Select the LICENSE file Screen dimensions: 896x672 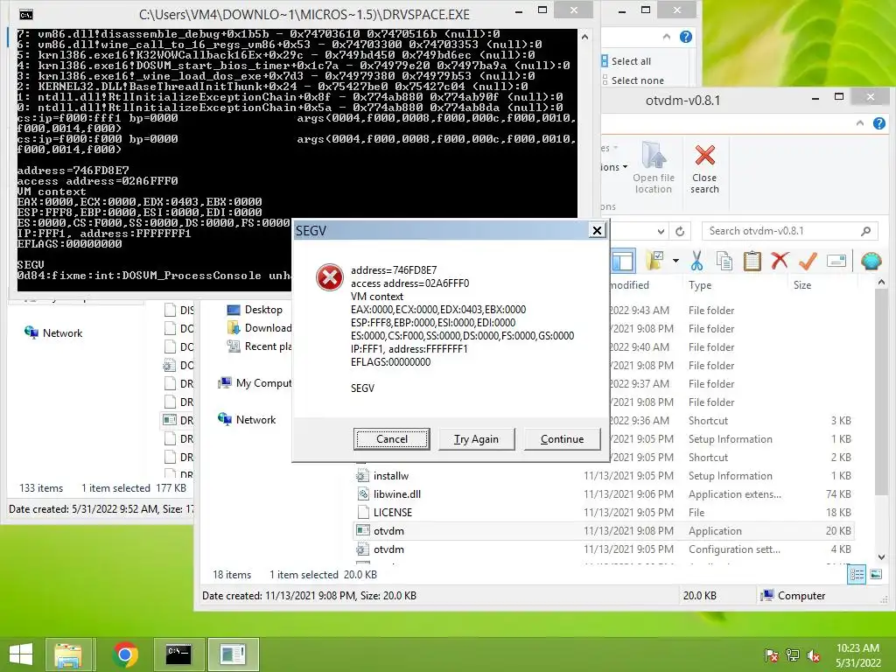point(604,513)
